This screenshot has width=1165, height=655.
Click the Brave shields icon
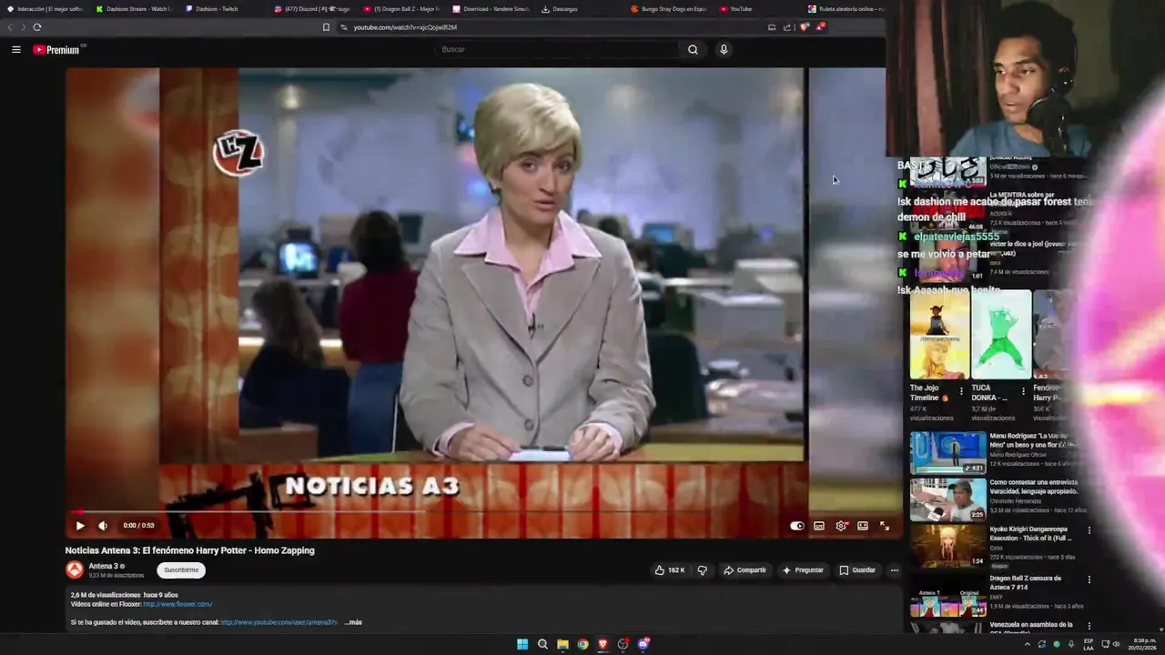804,27
